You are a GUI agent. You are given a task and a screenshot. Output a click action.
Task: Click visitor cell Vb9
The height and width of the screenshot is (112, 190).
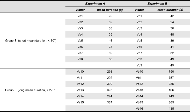pos(139,65)
